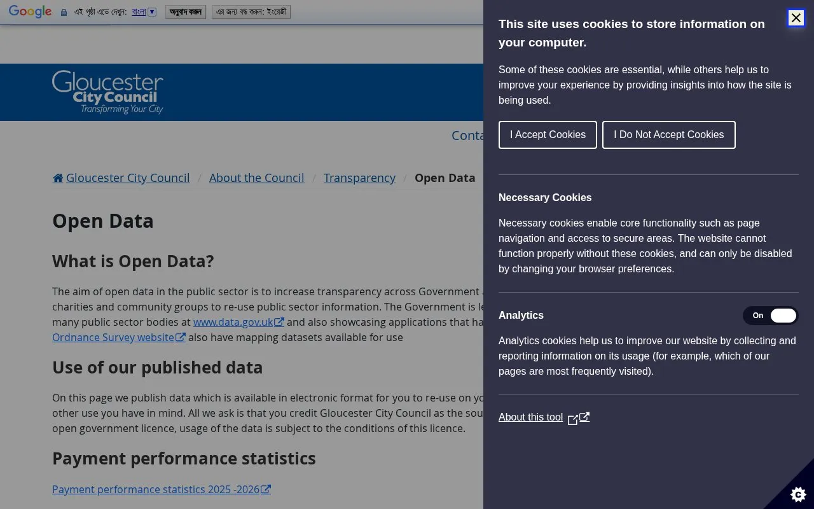
Task: Open the Transparency breadcrumb link
Action: click(x=359, y=178)
